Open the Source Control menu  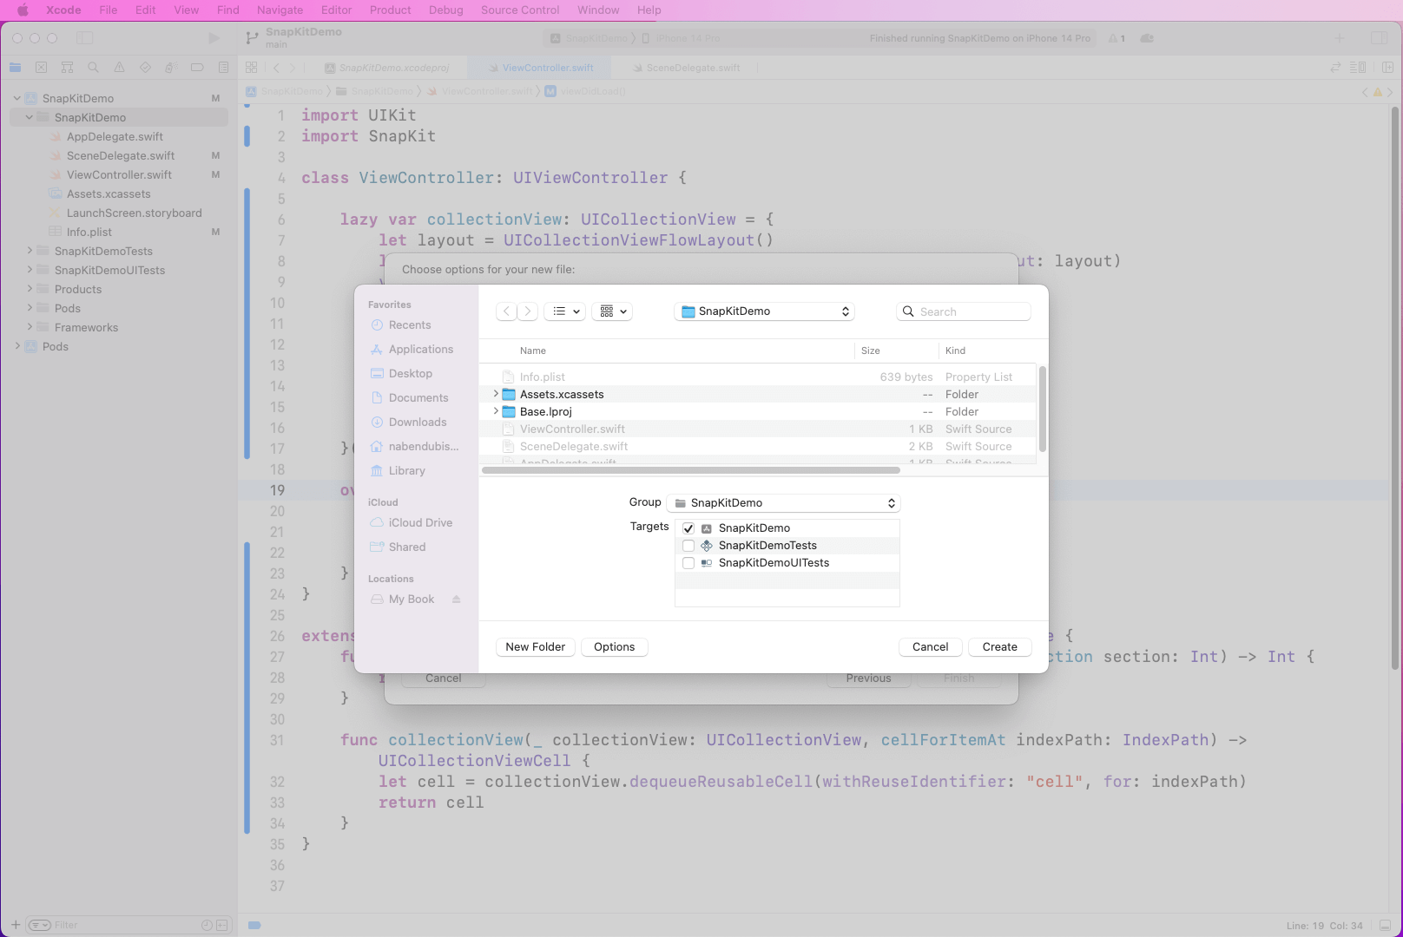(519, 10)
